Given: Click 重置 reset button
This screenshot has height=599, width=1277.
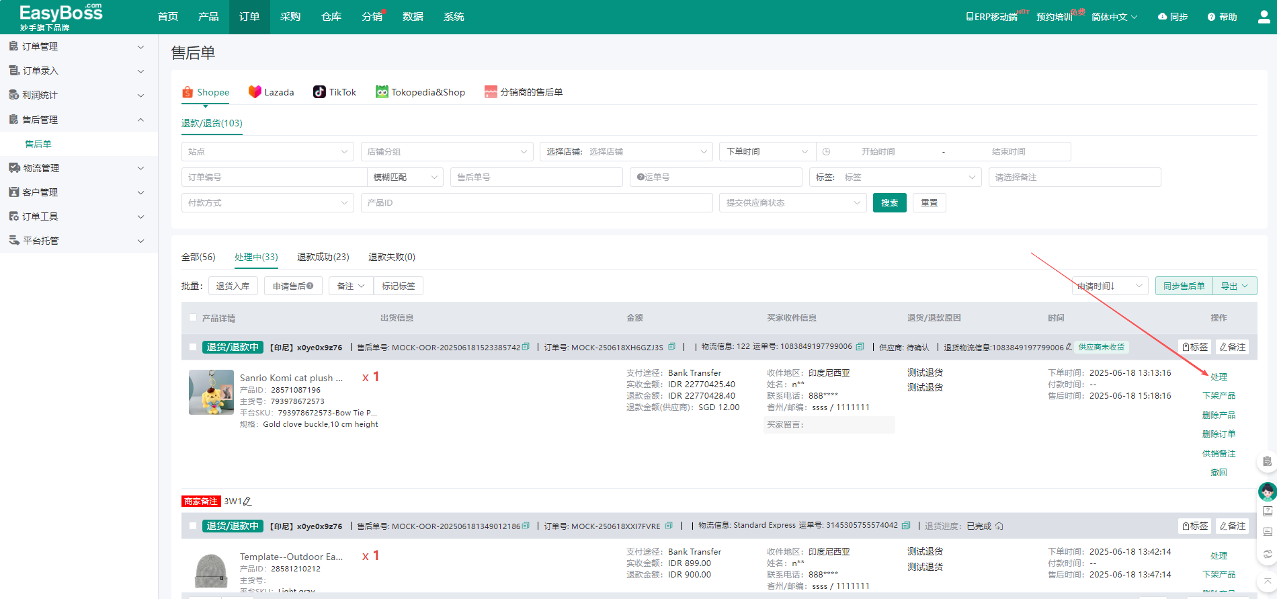Looking at the screenshot, I should click(x=930, y=203).
